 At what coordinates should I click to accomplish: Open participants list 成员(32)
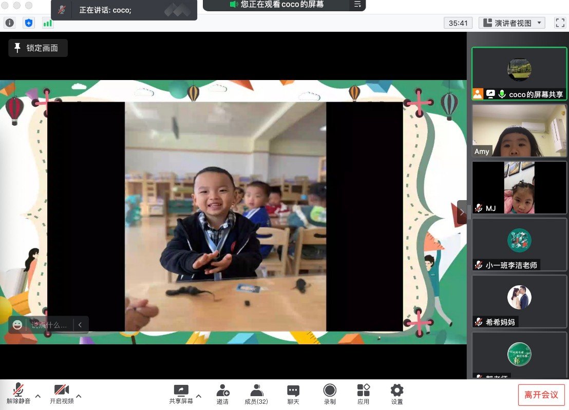point(256,394)
